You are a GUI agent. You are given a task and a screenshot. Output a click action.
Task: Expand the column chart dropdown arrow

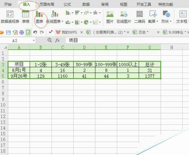pyautogui.click(x=73, y=13)
